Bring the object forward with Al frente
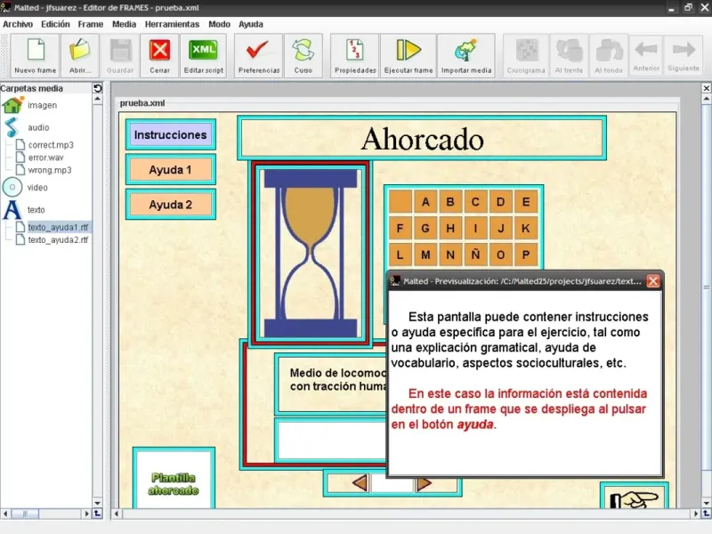Viewport: 712px width, 534px height. (569, 56)
